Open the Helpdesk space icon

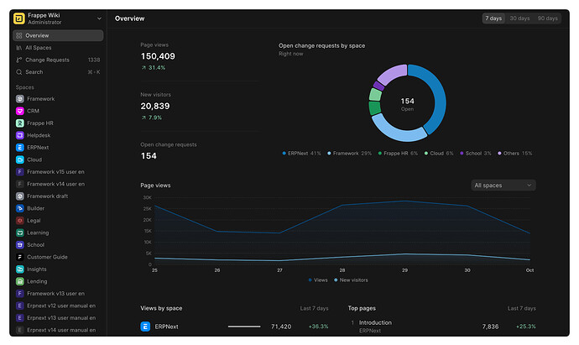tap(20, 135)
